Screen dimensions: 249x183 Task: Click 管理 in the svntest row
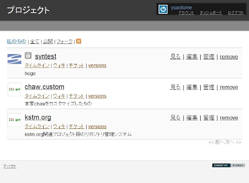tap(209, 57)
